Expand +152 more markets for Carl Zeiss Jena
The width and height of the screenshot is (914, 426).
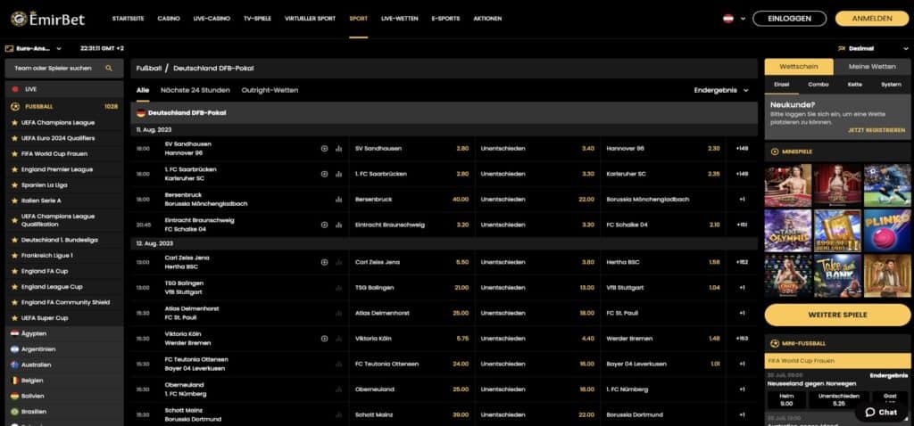742,262
